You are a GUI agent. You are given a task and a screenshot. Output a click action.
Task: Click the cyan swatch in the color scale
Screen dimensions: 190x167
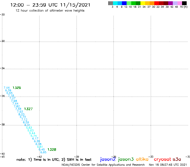(115, 3)
